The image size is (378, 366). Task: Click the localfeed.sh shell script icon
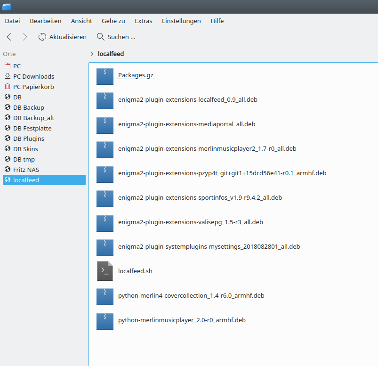point(105,271)
